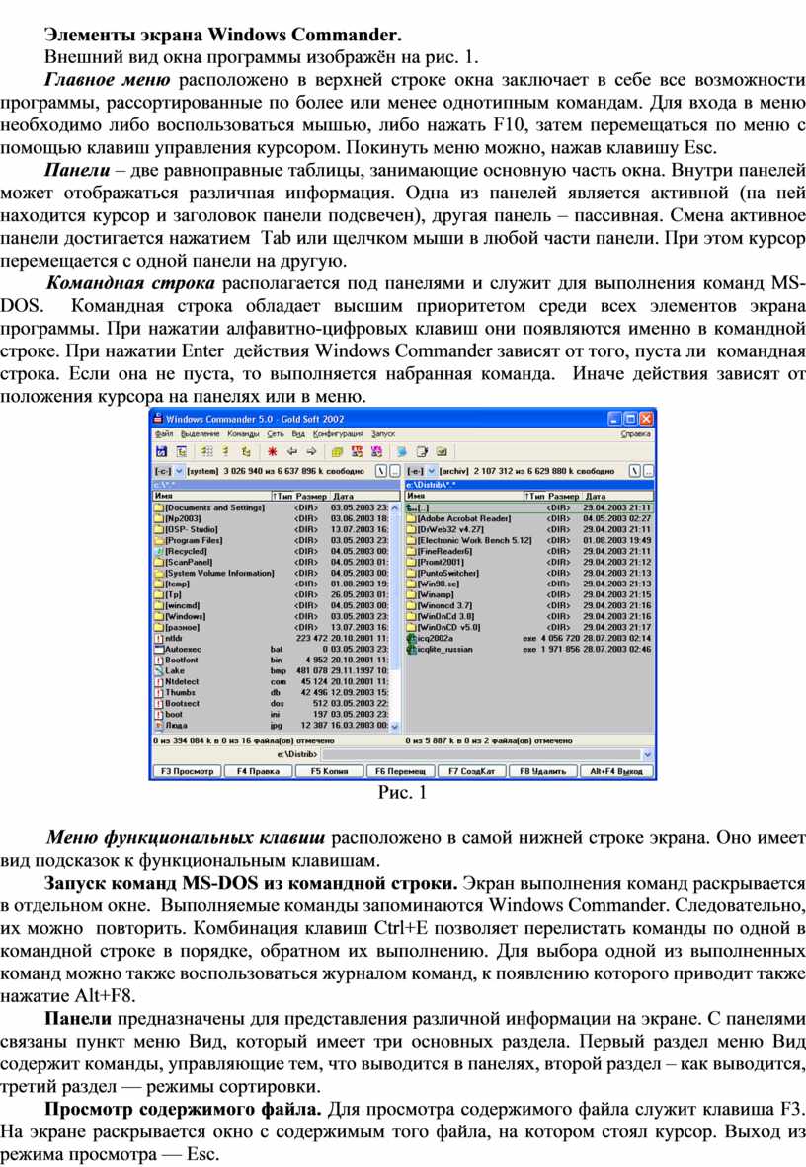Select the ntldr file name
The width and height of the screenshot is (806, 1167).
173,638
